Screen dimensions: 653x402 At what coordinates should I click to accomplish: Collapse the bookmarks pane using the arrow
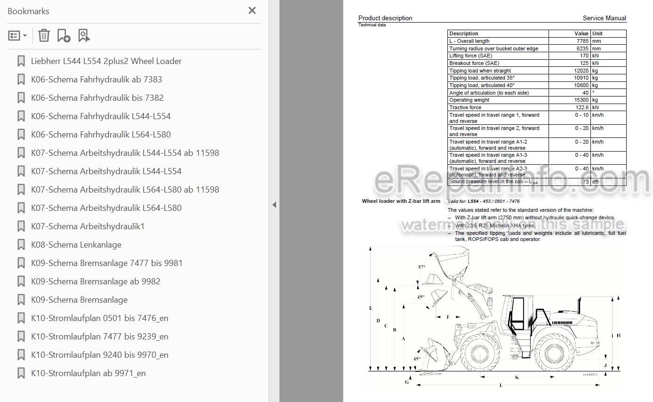274,205
